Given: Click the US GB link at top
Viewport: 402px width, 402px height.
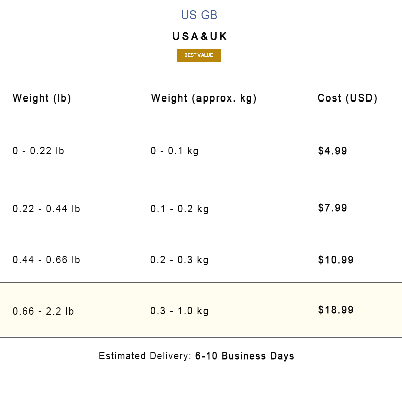Looking at the screenshot, I should 199,15.
